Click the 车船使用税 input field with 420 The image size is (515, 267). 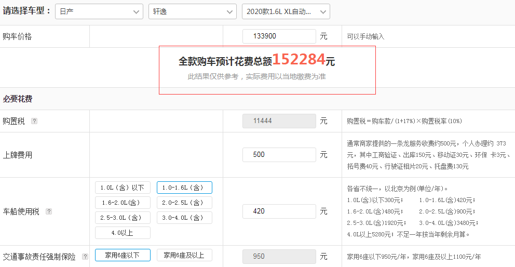[x=279, y=211]
